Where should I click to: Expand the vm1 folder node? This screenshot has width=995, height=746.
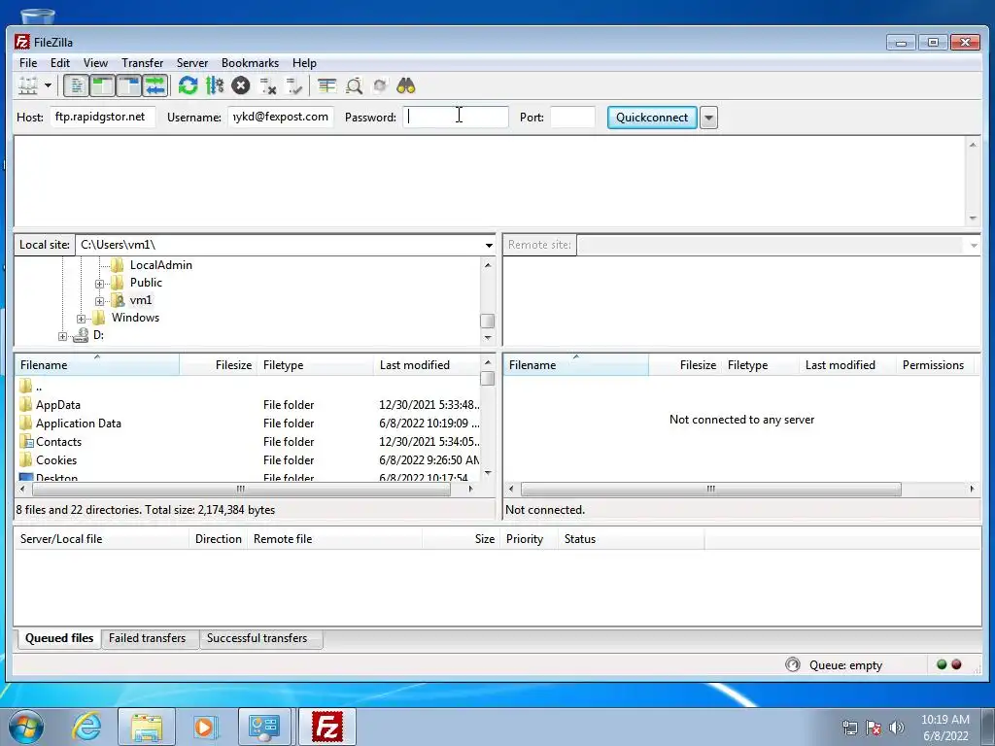(100, 301)
